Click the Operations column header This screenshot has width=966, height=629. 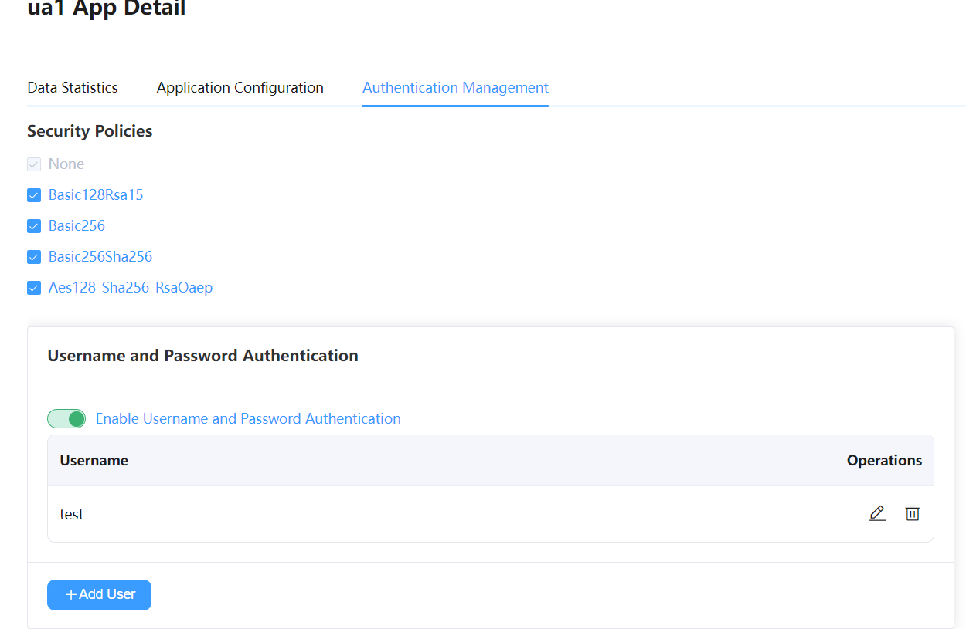click(884, 461)
